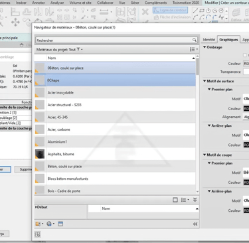This screenshot has height=243, width=249.
Task: Click the Acier inoxydable thumbnail
Action: point(40,92)
